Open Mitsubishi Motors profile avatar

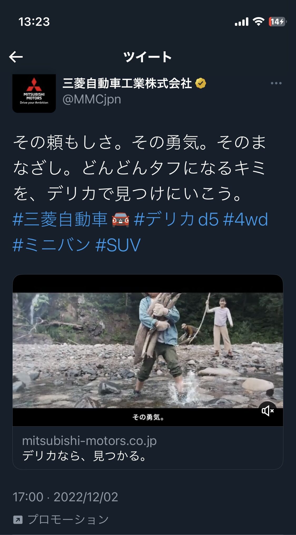coord(34,93)
